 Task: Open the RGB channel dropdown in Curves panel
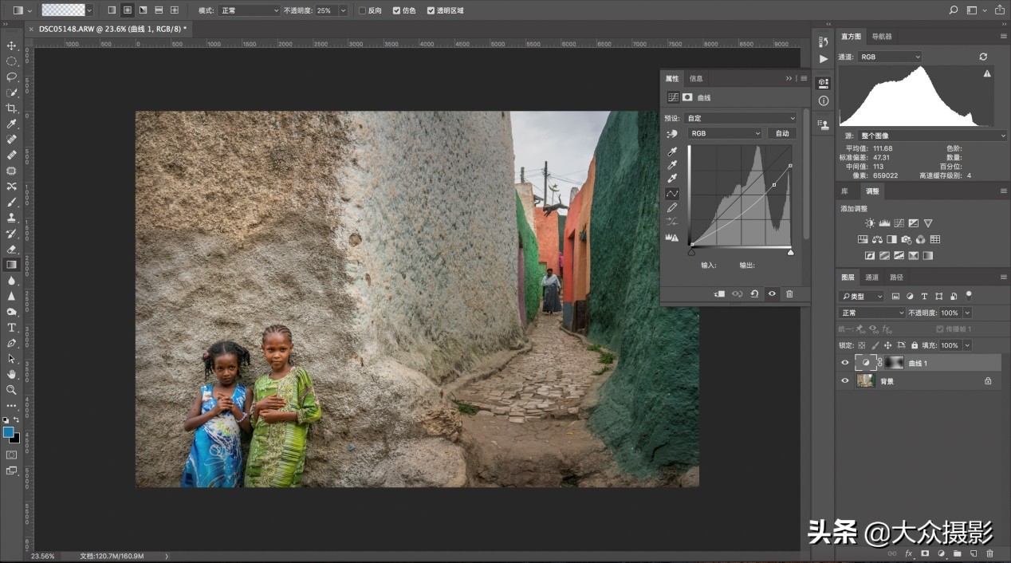[x=725, y=133]
